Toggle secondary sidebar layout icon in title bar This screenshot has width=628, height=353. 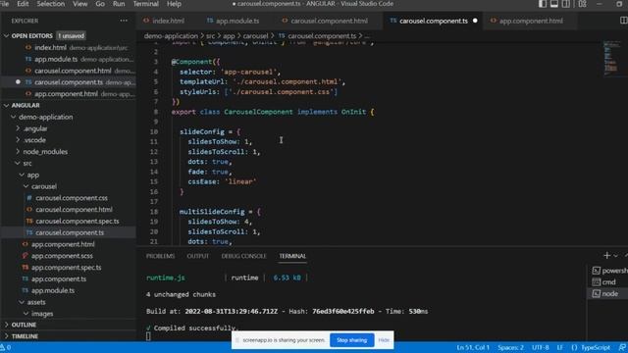(566, 4)
